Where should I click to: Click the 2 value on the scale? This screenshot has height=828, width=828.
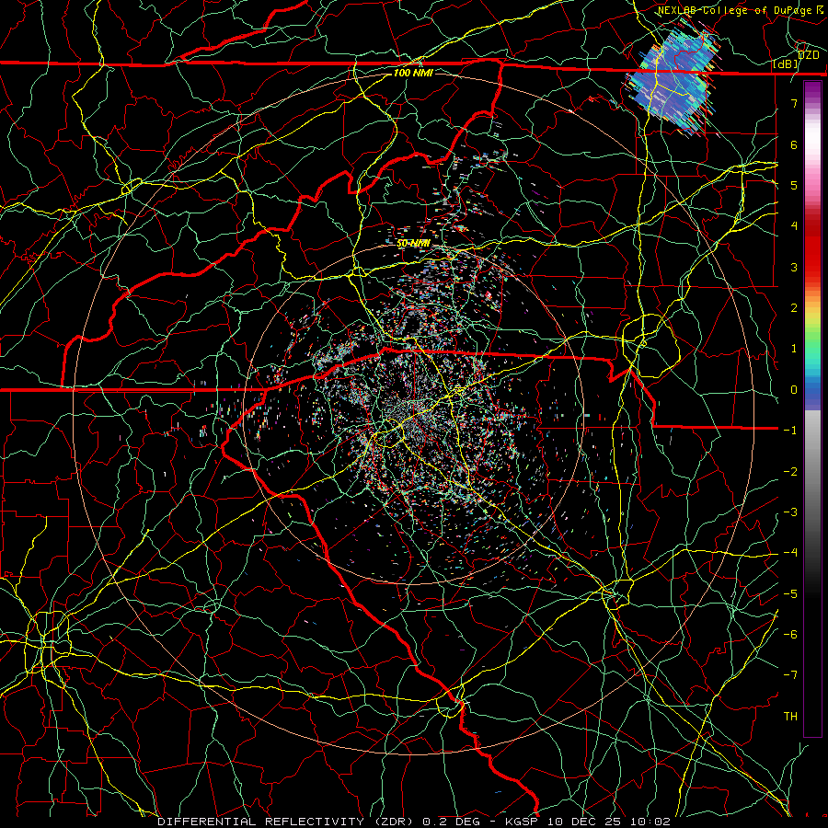click(794, 307)
